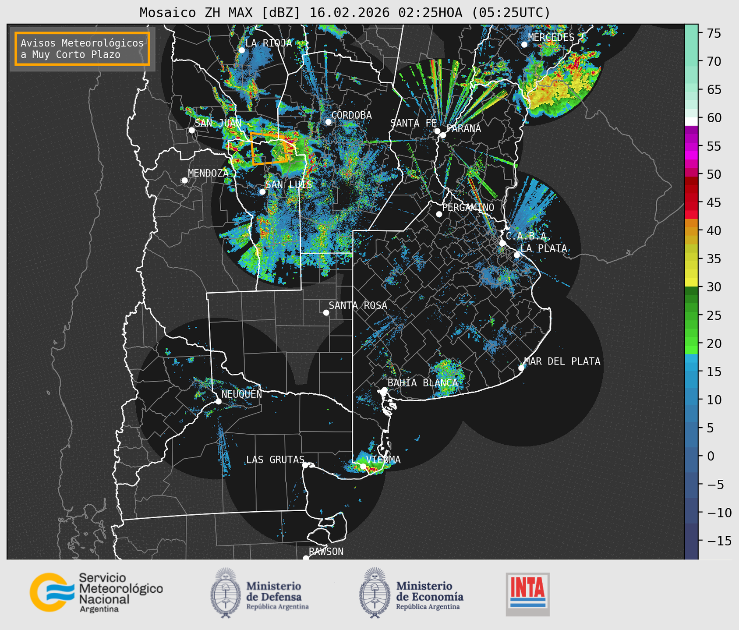Click the Avisos Meteorológicos a Muy Corto Plazo legend box

82,49
